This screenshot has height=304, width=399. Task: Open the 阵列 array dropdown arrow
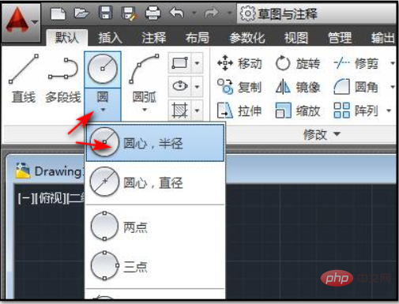point(389,111)
